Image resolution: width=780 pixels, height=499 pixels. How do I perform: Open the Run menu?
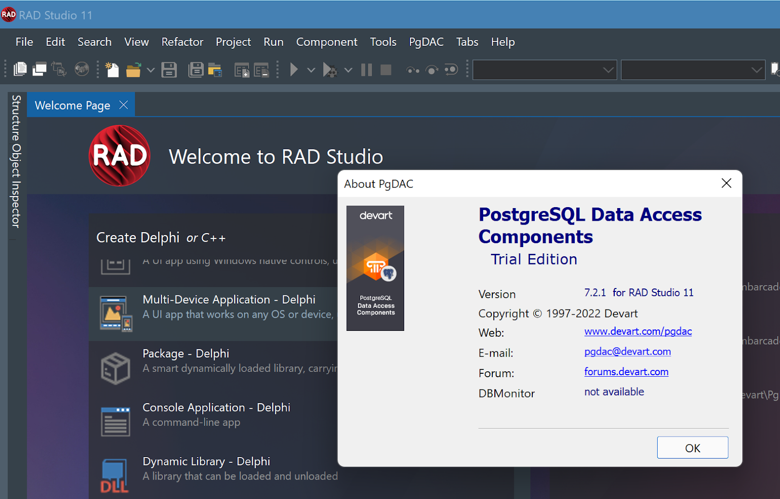273,42
